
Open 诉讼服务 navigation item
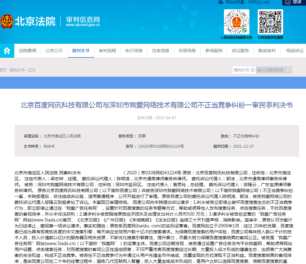click(240, 51)
